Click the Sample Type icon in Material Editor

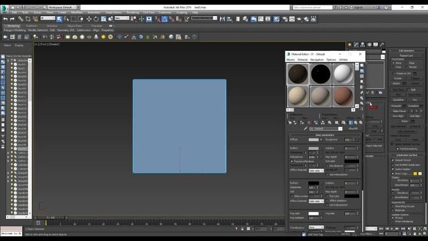(362, 66)
